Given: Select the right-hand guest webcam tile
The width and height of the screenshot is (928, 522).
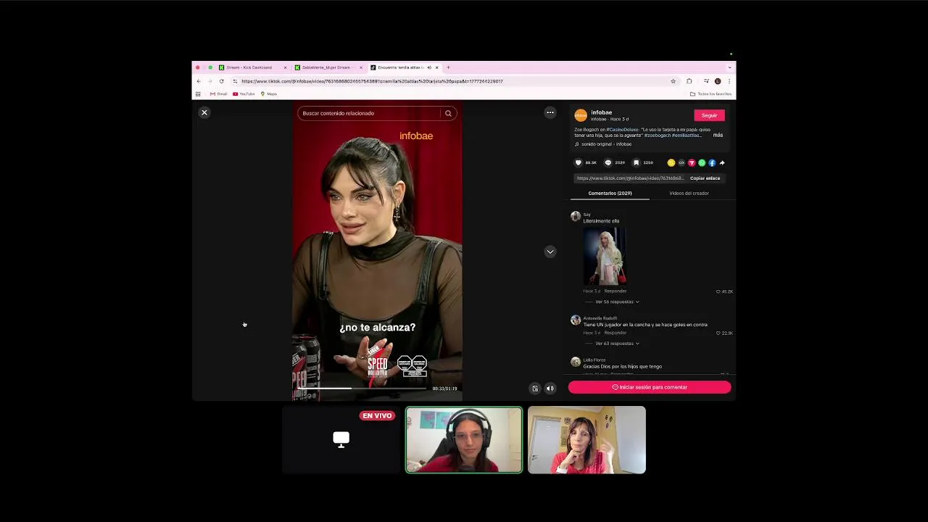Looking at the screenshot, I should pyautogui.click(x=587, y=440).
